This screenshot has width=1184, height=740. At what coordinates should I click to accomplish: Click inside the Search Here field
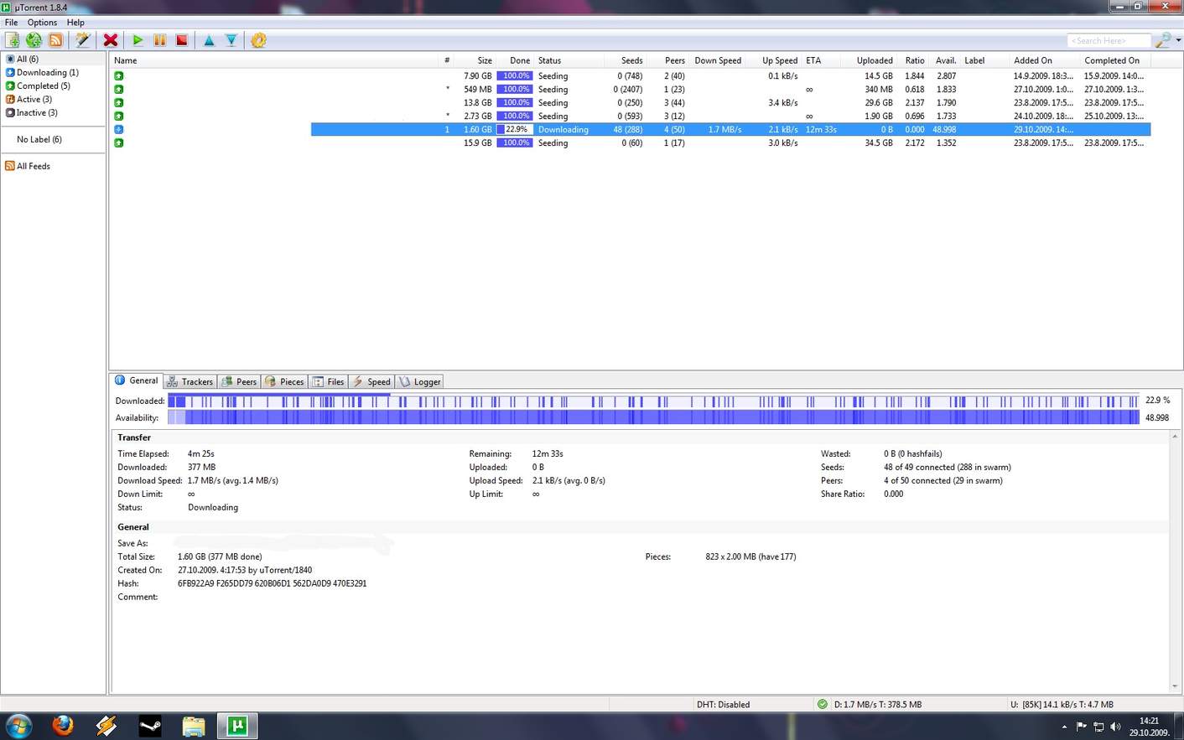(1107, 40)
